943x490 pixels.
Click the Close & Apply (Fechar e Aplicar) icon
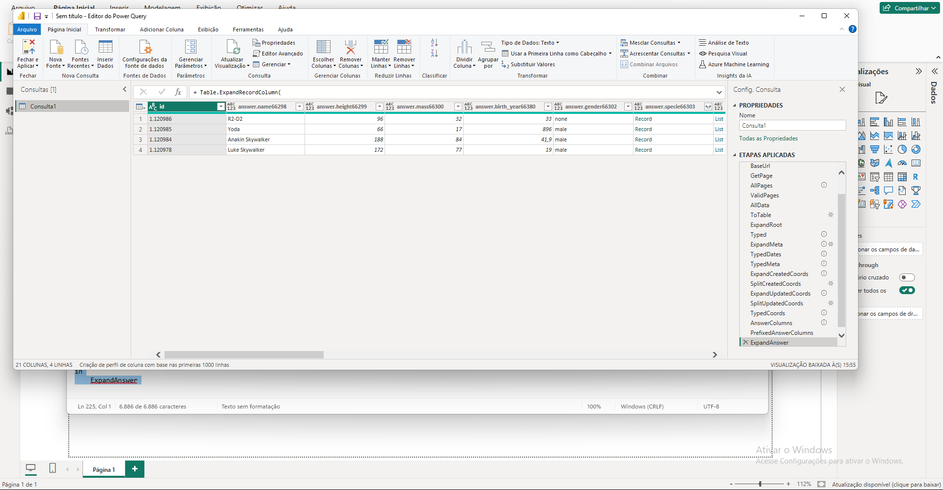28,48
